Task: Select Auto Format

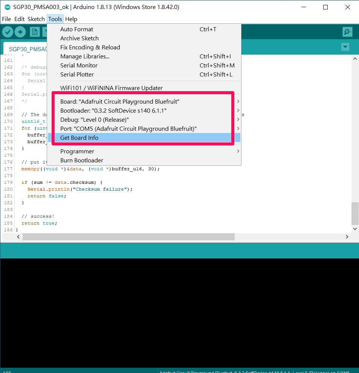Action: click(144, 29)
